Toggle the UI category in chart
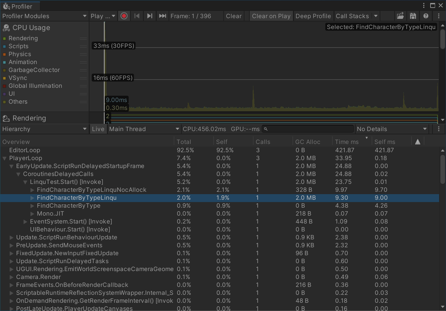 point(4,94)
